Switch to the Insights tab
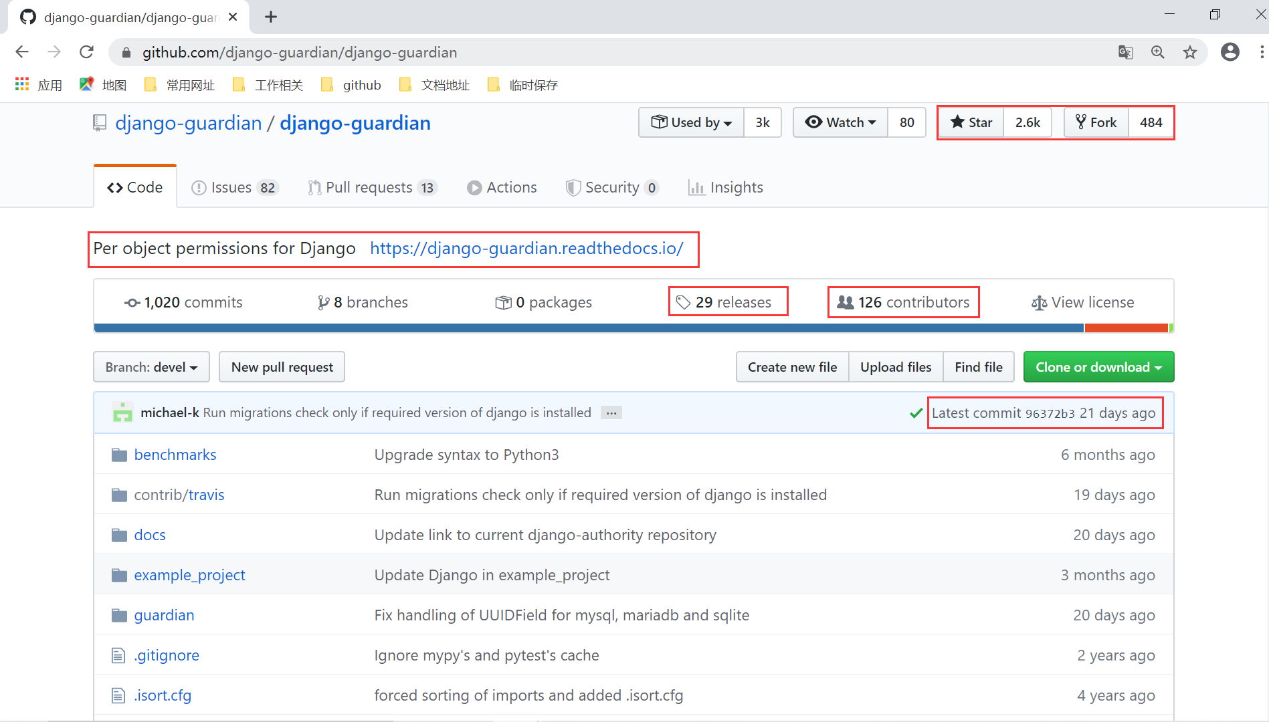 click(x=726, y=187)
